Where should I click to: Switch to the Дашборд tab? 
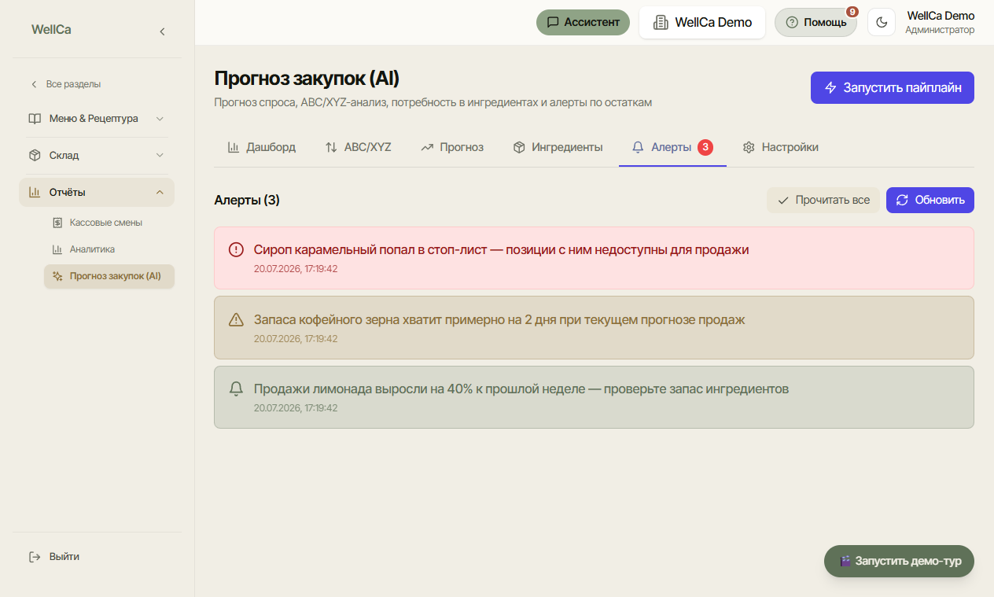[x=262, y=147]
